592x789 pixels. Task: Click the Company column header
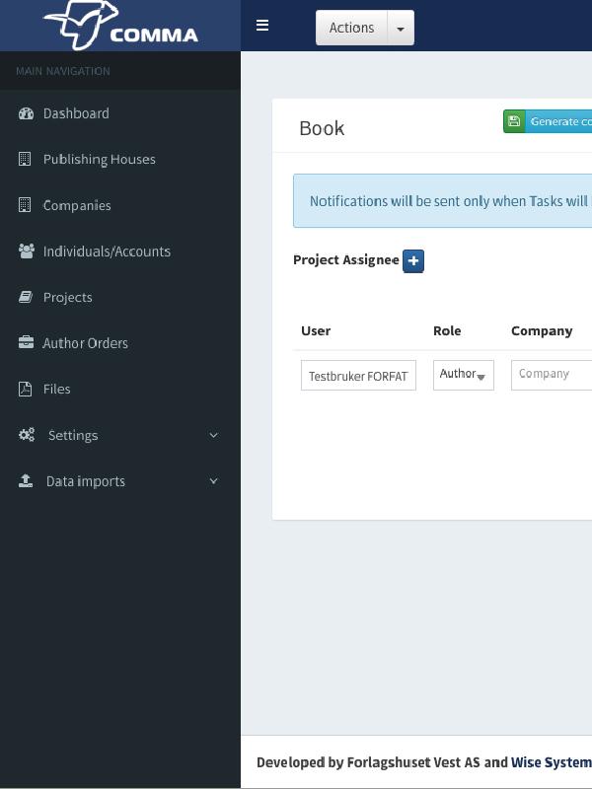pyautogui.click(x=542, y=330)
